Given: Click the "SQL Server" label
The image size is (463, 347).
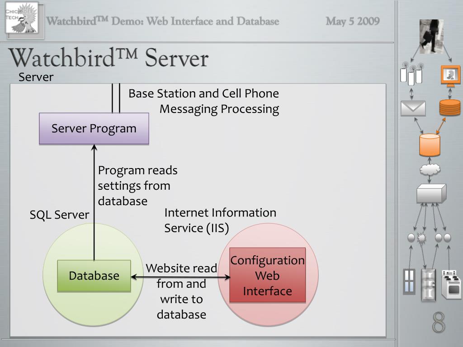Looking at the screenshot, I should [x=59, y=215].
